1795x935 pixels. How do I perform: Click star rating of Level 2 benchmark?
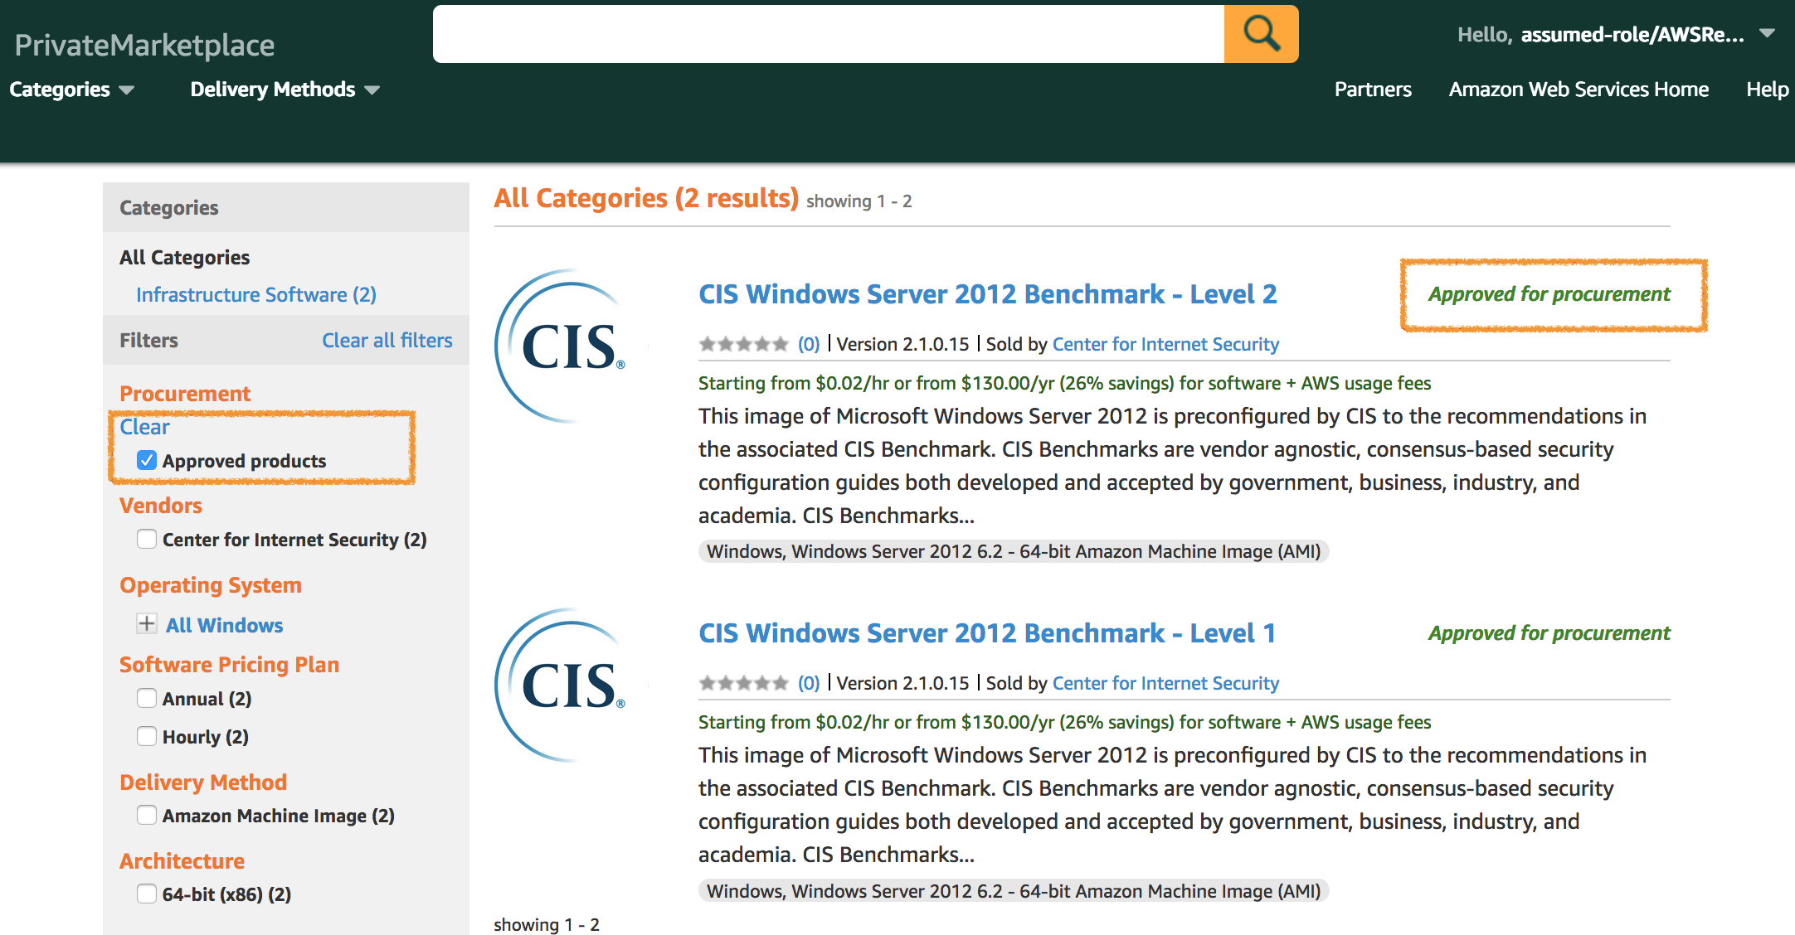point(742,344)
